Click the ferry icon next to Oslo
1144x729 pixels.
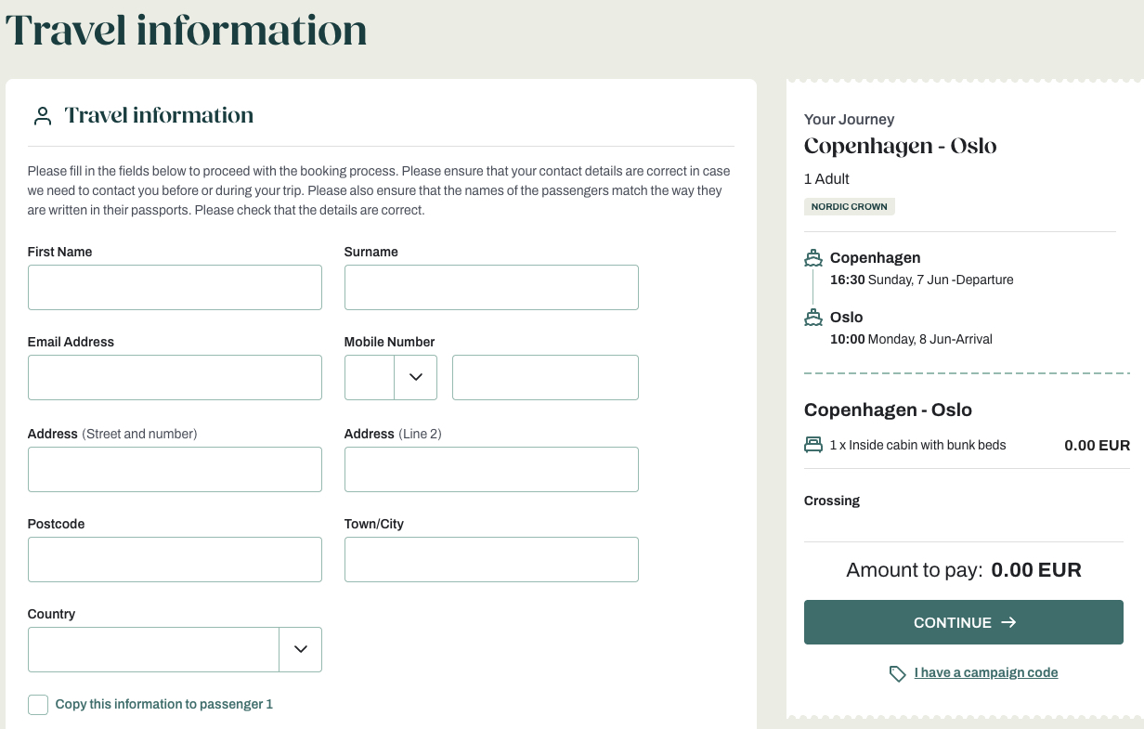tap(813, 318)
